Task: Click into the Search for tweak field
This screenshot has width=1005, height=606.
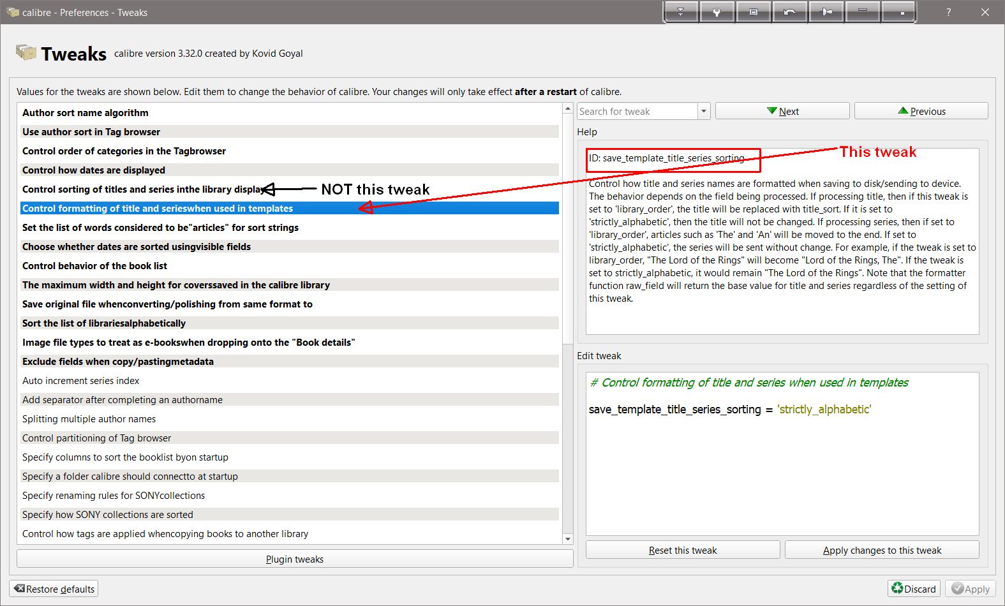Action: [637, 111]
